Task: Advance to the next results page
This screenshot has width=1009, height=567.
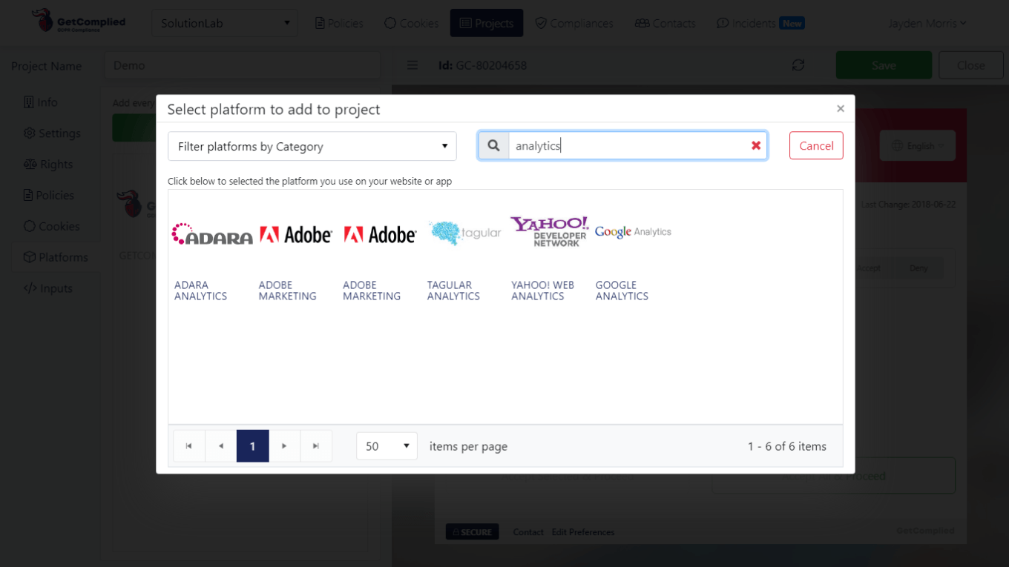Action: (284, 446)
